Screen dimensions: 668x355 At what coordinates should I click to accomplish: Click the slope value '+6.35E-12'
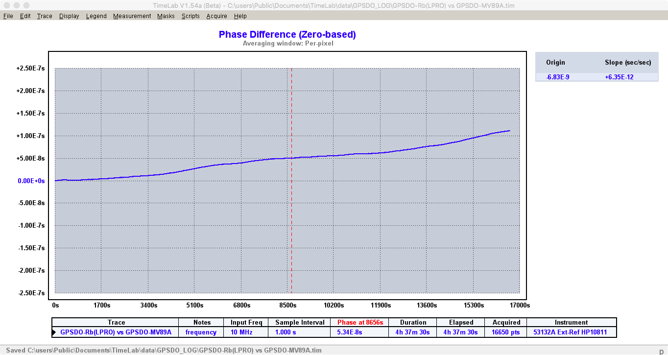pos(619,77)
